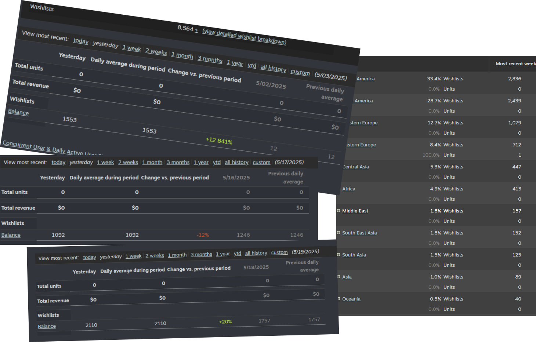Choose 'all history' in the 5/19/2025 panel
Viewport: 536px width, 342px height.
pyautogui.click(x=256, y=253)
